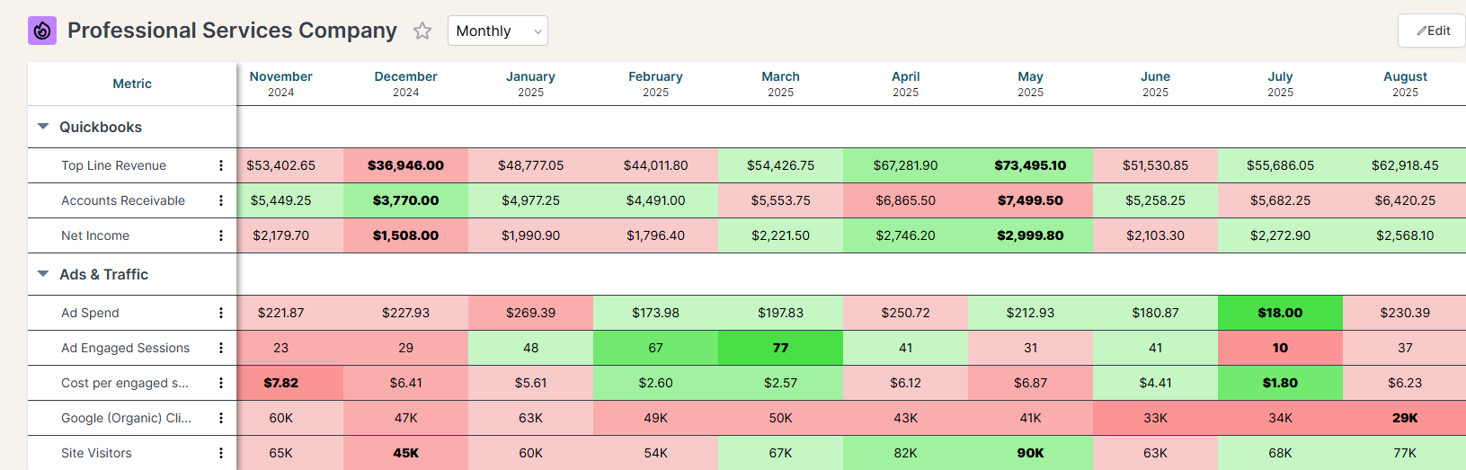Collapse the Quickbooks section
This screenshot has width=1466, height=470.
pos(43,127)
